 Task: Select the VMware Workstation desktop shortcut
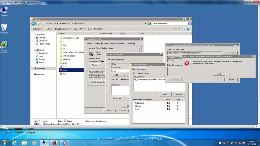point(4,47)
